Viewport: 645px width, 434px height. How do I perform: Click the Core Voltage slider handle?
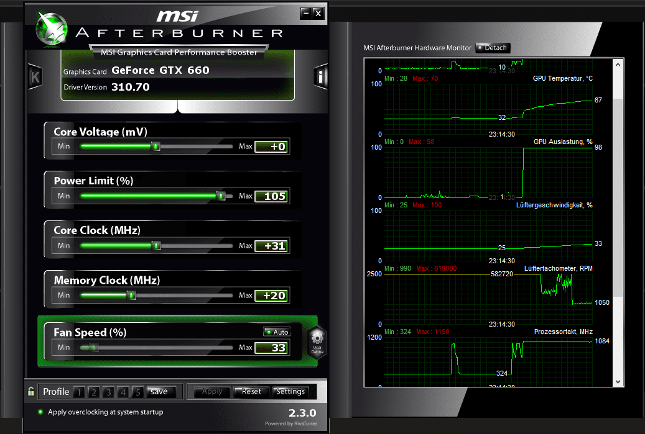156,146
